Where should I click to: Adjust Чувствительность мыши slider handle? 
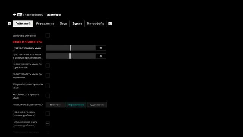coord(71,48)
